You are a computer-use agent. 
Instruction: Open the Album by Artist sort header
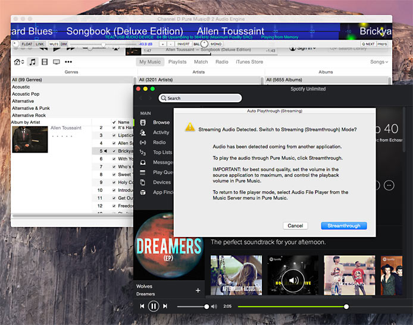click(x=26, y=122)
